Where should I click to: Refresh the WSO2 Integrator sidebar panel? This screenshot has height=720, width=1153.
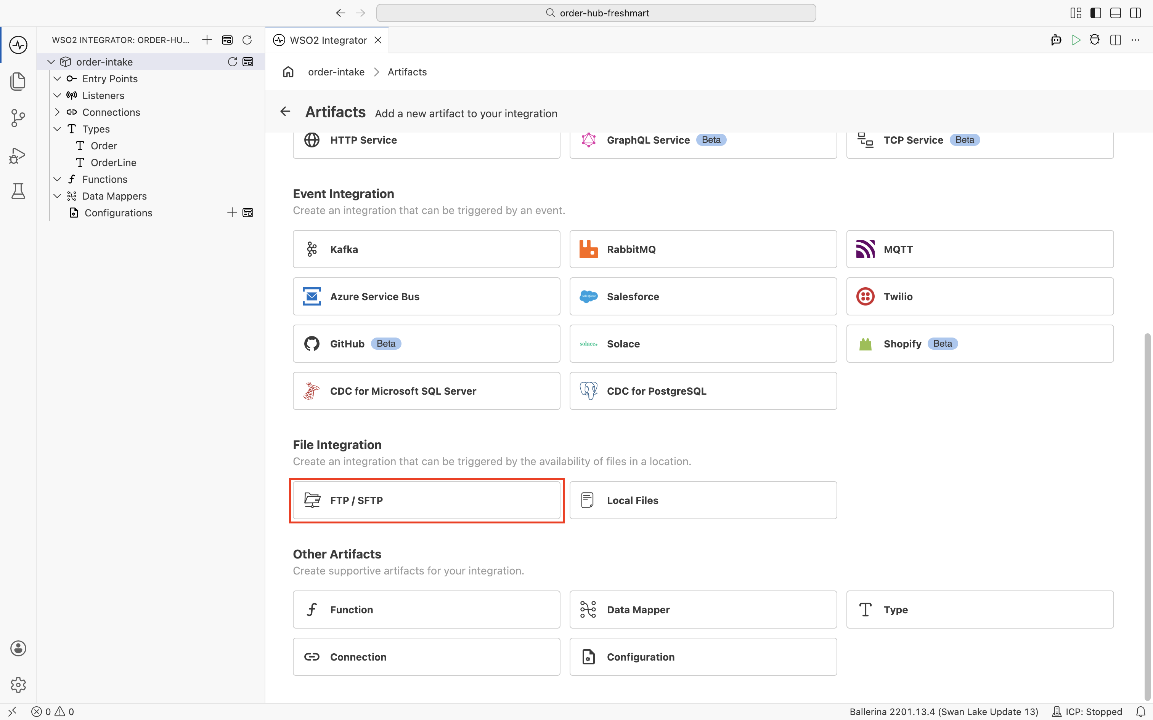pyautogui.click(x=247, y=40)
